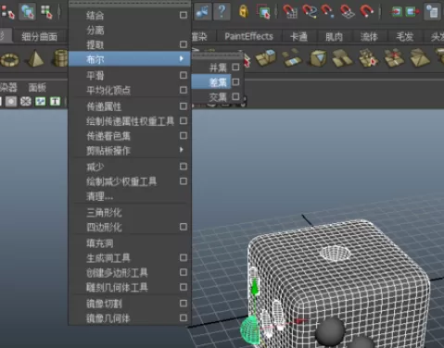Open the 面板 panel menu

tap(37, 88)
